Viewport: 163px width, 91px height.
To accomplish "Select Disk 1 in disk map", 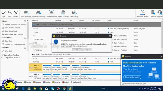I will click(x=36, y=67).
